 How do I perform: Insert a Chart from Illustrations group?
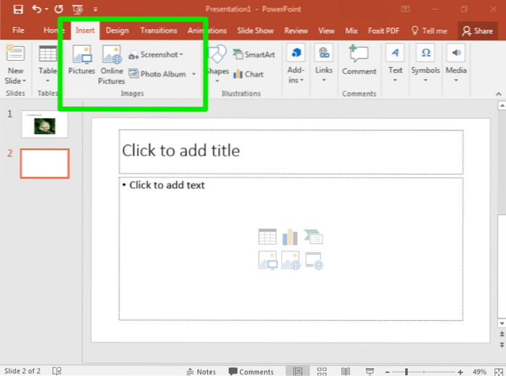(x=248, y=74)
